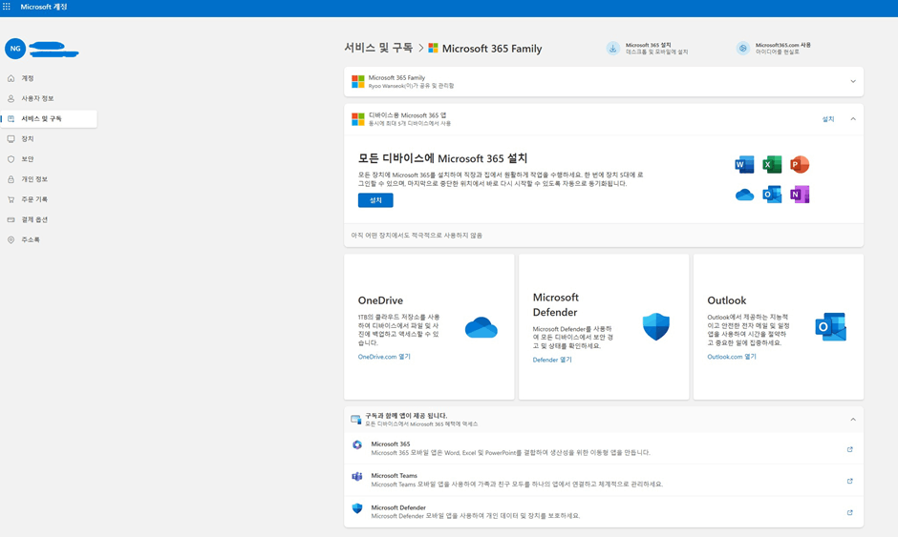Image resolution: width=898 pixels, height=537 pixels.
Task: Open external link for Microsoft 365 row
Action: coord(850,449)
